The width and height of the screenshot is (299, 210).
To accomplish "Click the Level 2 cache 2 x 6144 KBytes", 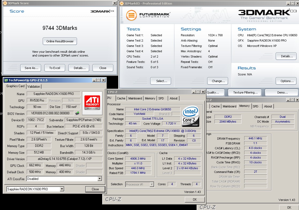I will pos(187,168).
